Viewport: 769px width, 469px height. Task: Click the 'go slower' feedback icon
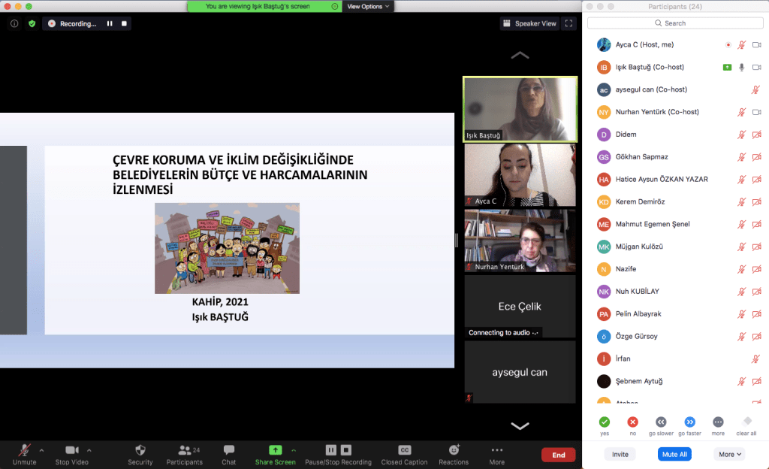(661, 422)
